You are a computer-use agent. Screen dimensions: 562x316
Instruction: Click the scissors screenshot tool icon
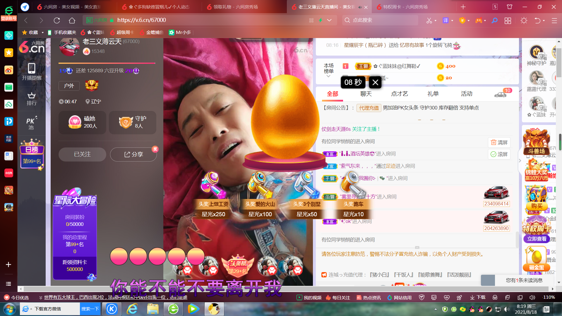point(429,20)
